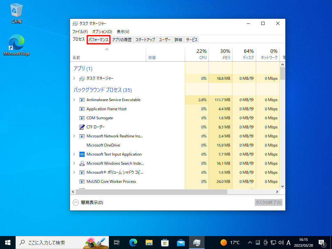Select the Microsoft OneDrive row
332x249 pixels.
175,145
